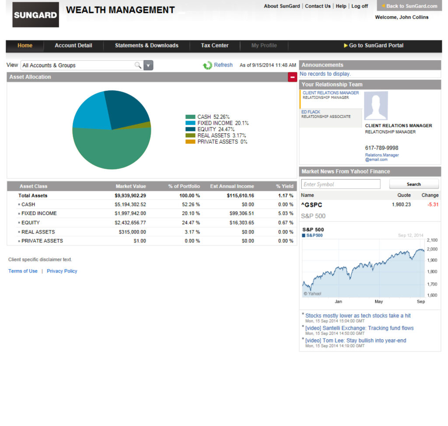Click the ^GSPC symbol name
Screen dimensions: 448x426
[311, 205]
